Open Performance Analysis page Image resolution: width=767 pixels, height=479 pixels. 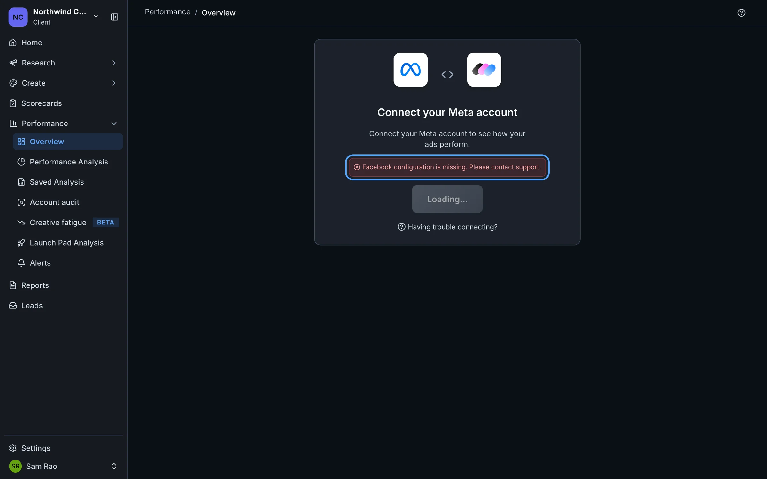(x=68, y=162)
